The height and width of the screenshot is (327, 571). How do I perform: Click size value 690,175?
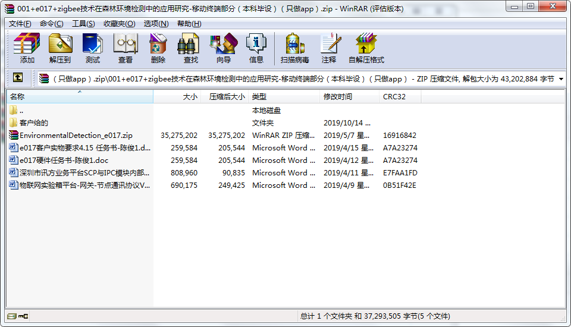pos(184,185)
